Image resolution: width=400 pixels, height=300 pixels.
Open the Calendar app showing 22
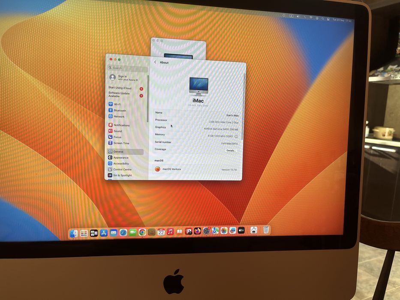coord(161,232)
